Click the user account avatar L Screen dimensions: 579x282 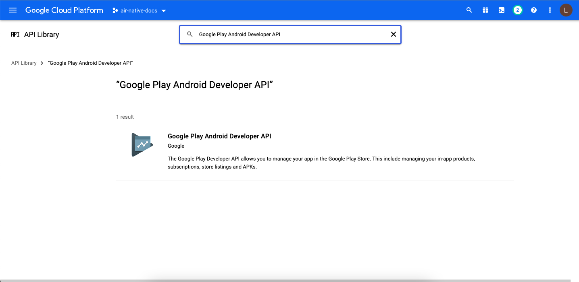click(x=566, y=10)
